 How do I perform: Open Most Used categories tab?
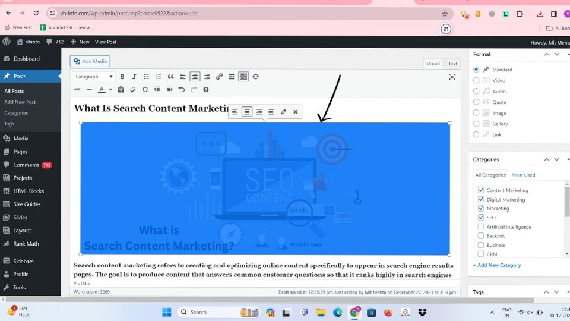(x=523, y=175)
